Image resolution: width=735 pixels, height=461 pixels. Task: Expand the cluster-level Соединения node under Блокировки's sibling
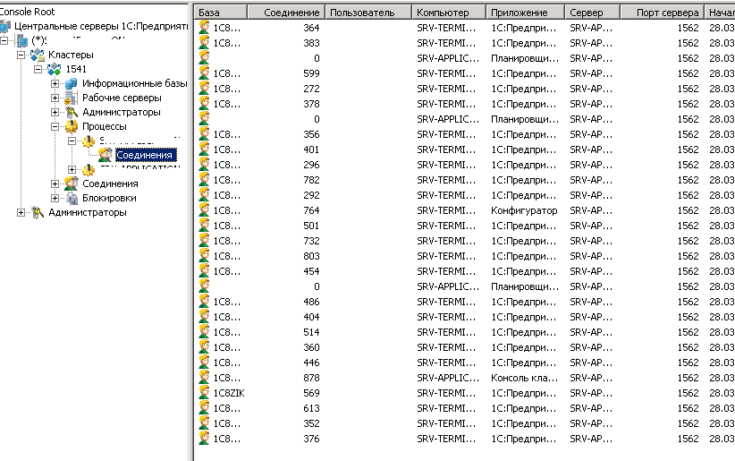[x=55, y=184]
